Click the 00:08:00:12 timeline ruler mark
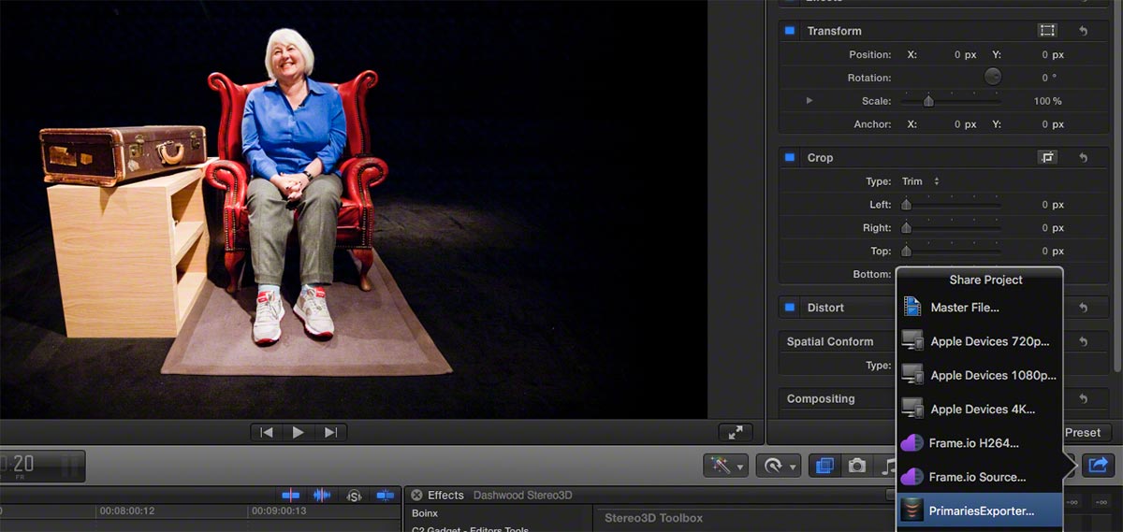The width and height of the screenshot is (1123, 532). [x=126, y=511]
